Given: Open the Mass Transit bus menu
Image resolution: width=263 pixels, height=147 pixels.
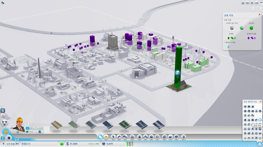Looking at the screenshot, I should pyautogui.click(x=170, y=137).
